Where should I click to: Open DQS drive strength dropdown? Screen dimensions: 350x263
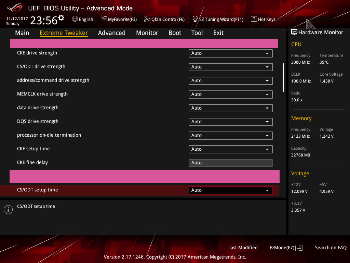(231, 122)
